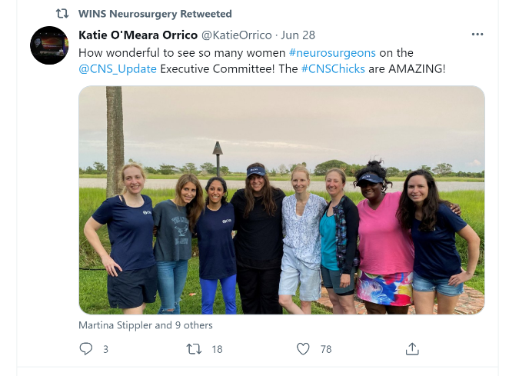
Task: Click the retweet arrows icon below photo
Action: coord(195,349)
